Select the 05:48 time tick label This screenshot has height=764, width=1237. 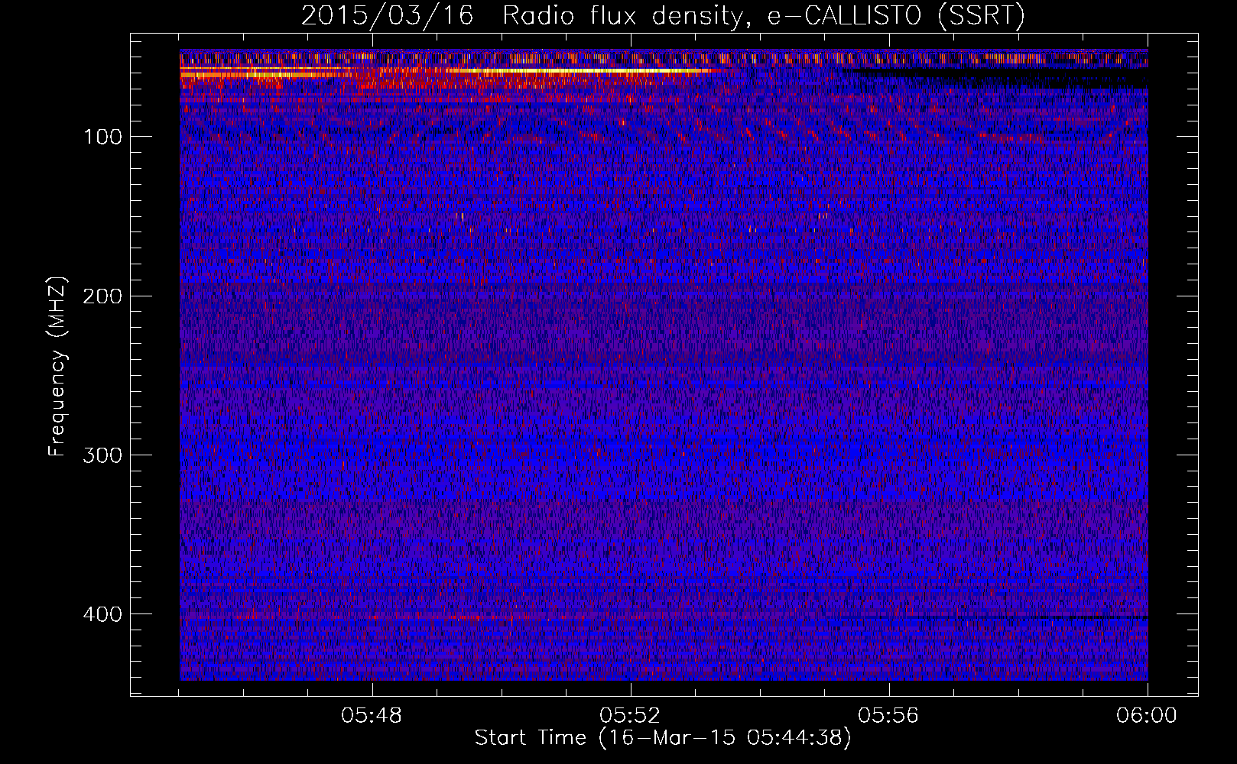coord(372,716)
